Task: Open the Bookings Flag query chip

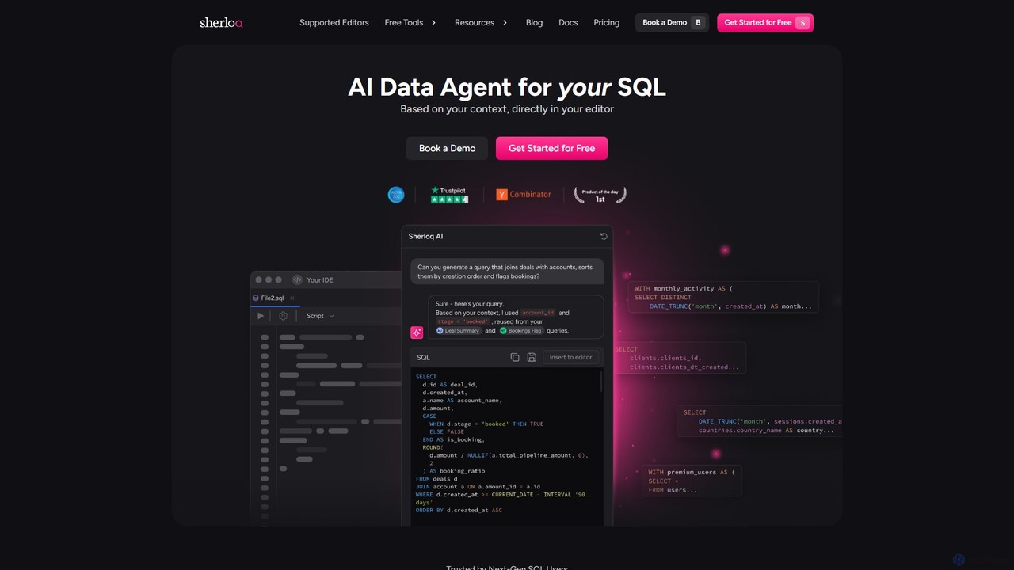Action: pyautogui.click(x=521, y=331)
